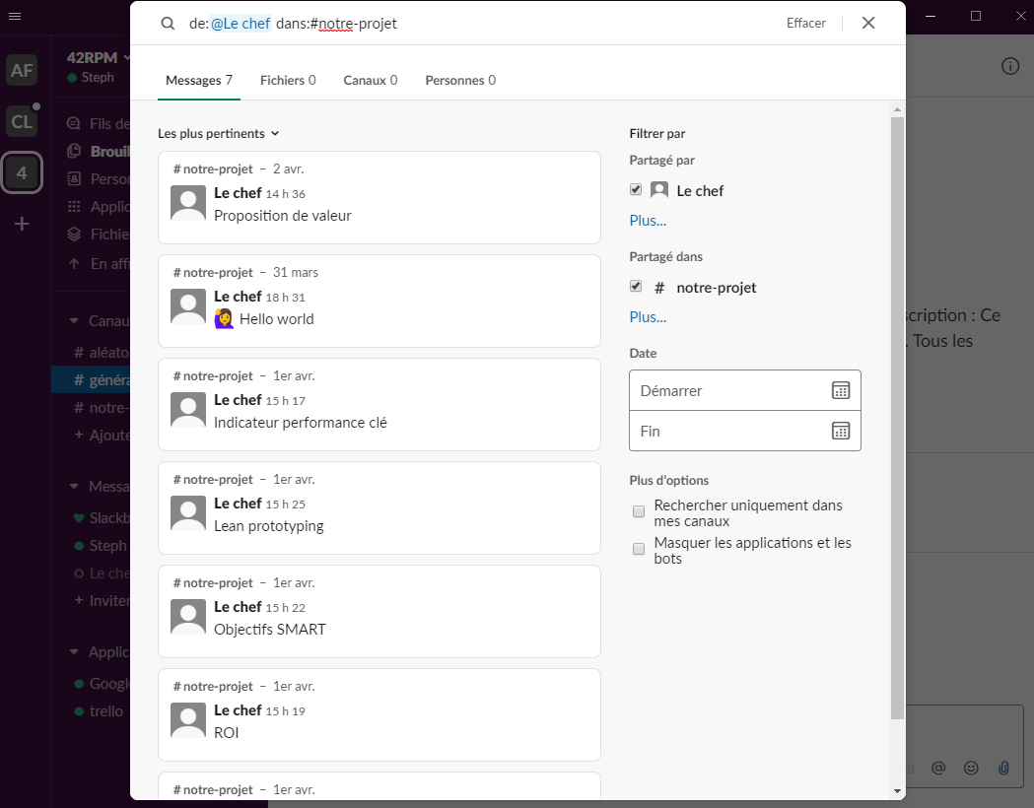Image resolution: width=1034 pixels, height=808 pixels.
Task: Click the mention @ icon in composer
Action: pos(938,768)
